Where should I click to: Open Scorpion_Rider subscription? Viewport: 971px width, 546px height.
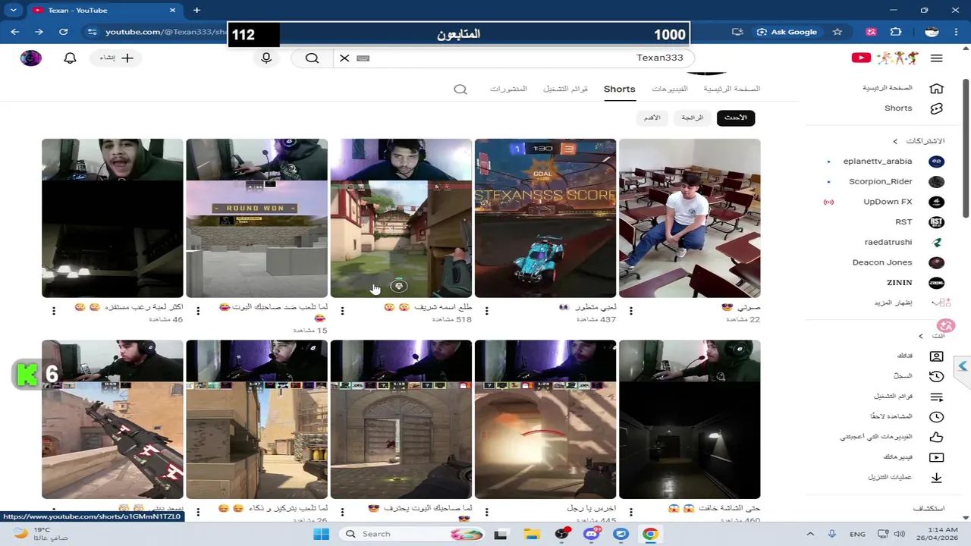click(885, 181)
